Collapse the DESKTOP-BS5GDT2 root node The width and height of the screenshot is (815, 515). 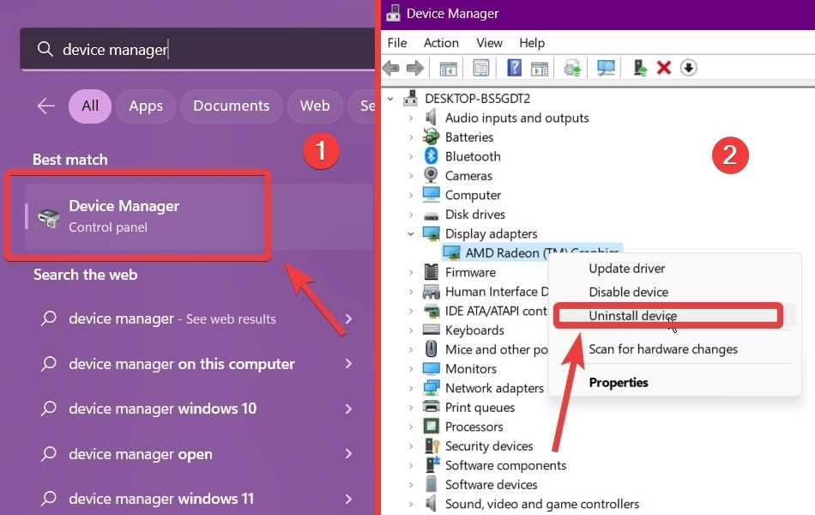coord(390,99)
